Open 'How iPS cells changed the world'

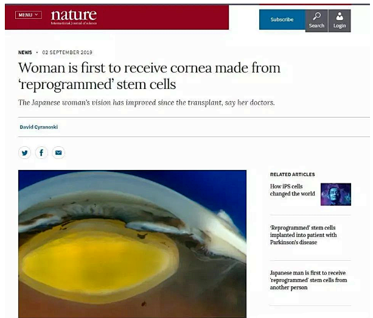pyautogui.click(x=292, y=190)
